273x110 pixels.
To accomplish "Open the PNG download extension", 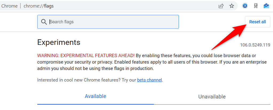I will [x=256, y=6].
